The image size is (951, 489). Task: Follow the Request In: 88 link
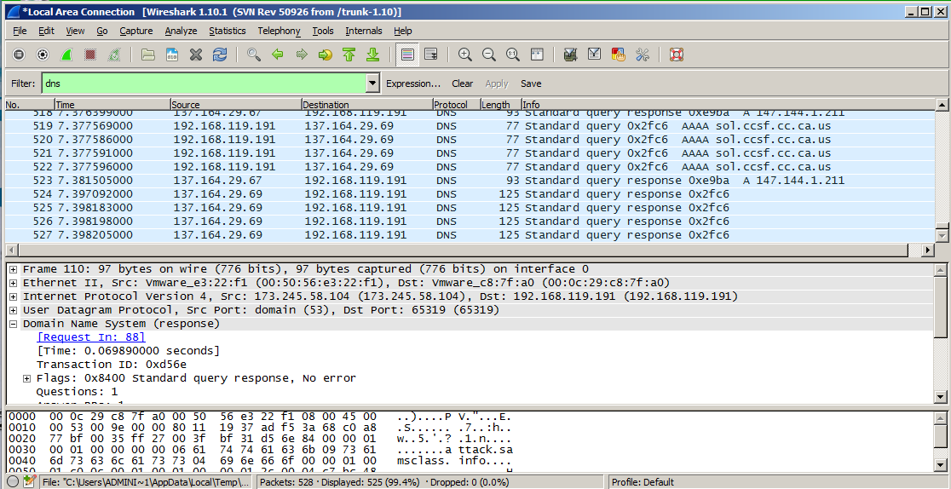(x=91, y=337)
